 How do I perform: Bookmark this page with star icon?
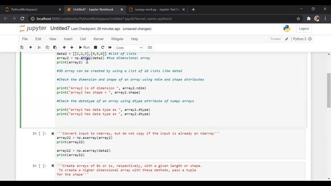298,19
